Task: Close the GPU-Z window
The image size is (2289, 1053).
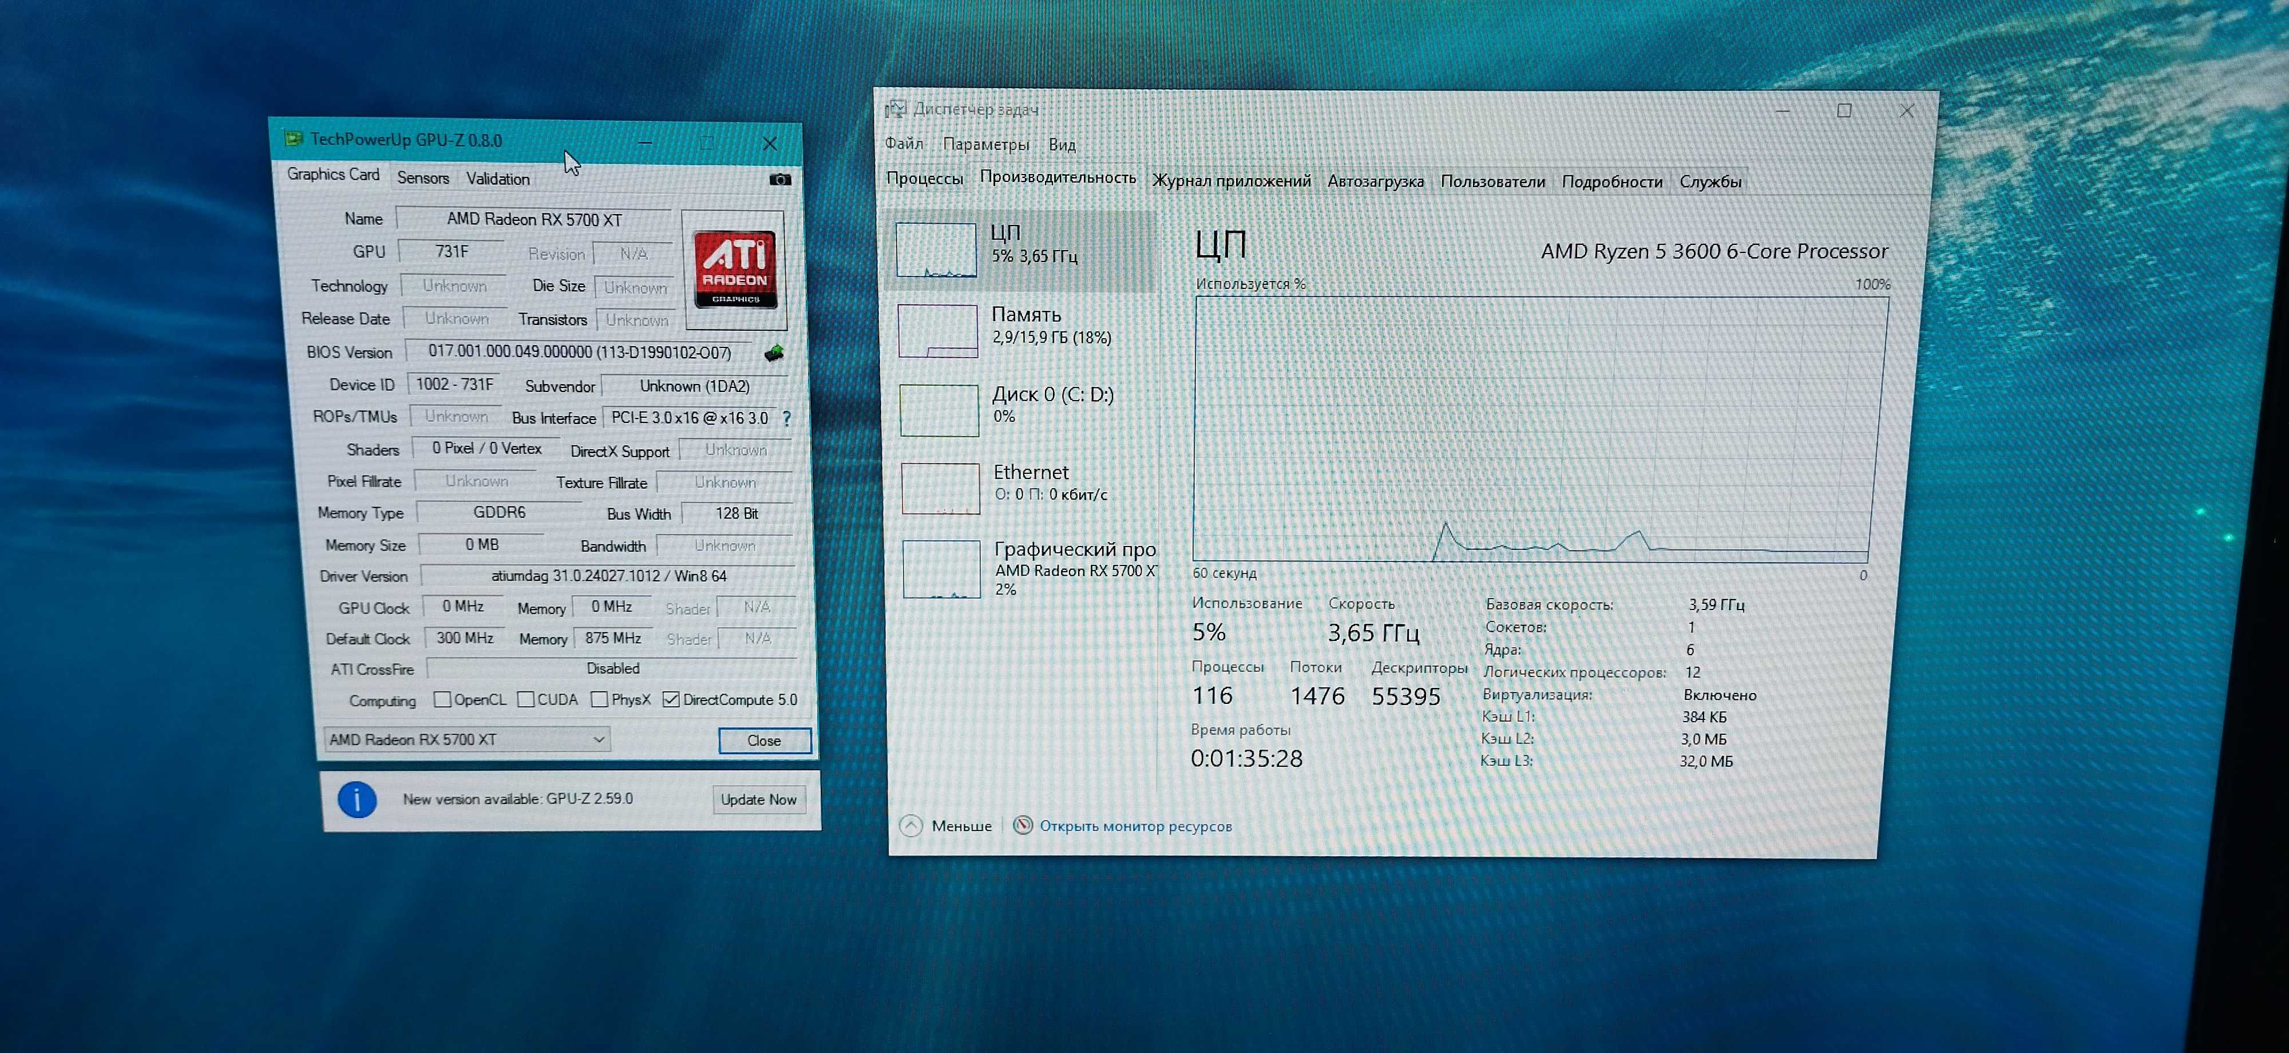Action: pyautogui.click(x=770, y=143)
